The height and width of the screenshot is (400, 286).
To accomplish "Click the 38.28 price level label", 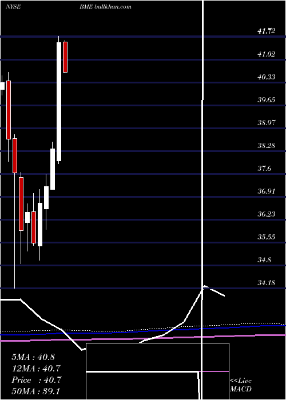I will [x=267, y=146].
